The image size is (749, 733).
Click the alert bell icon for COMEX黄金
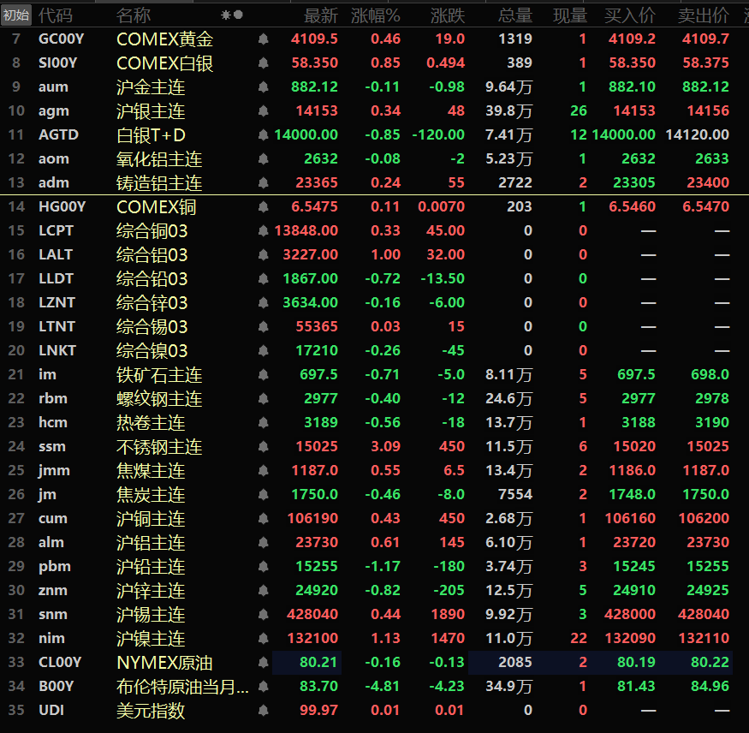[x=263, y=39]
